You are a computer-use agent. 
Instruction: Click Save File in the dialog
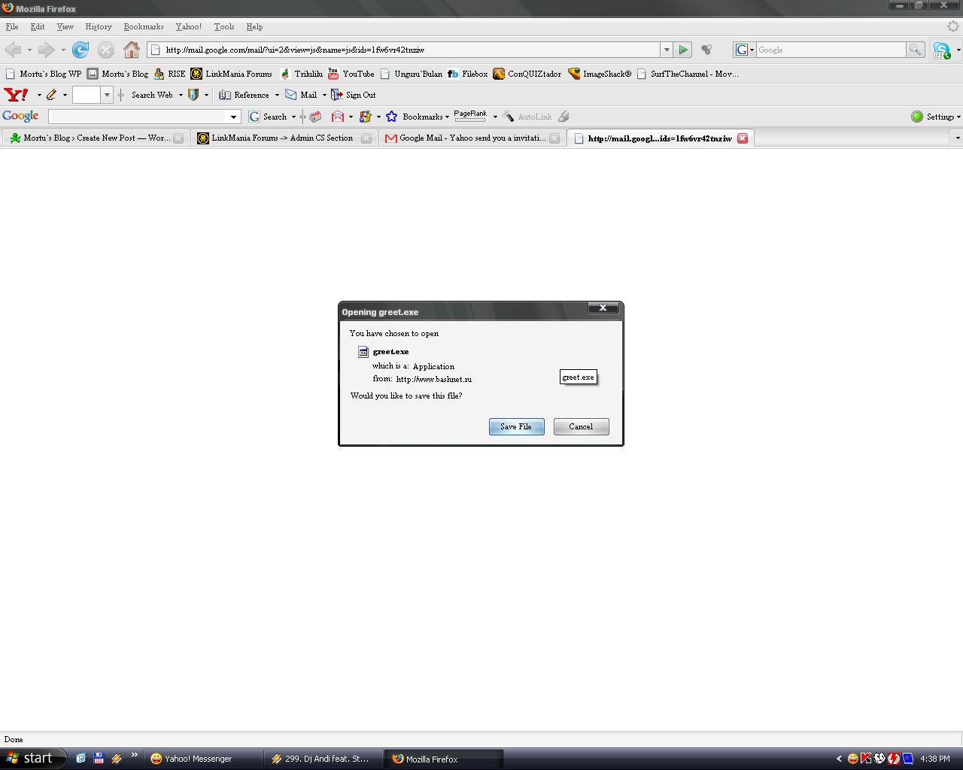click(x=516, y=426)
